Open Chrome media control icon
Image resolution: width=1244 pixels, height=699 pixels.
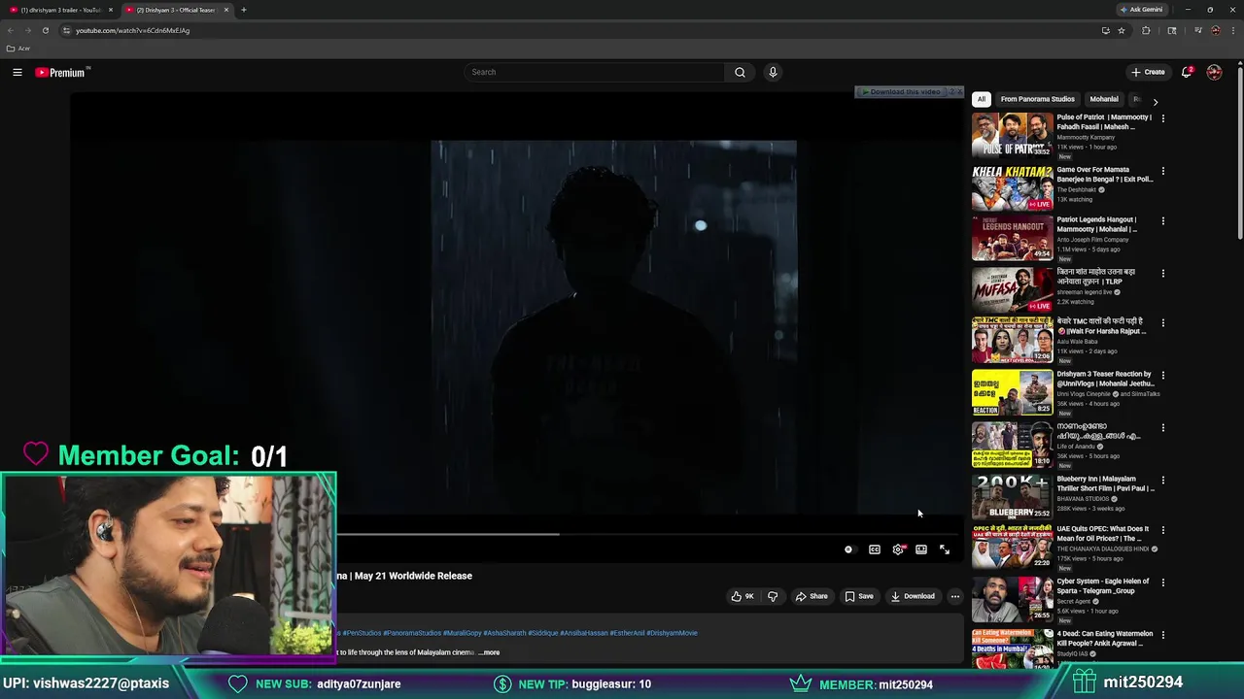(1197, 30)
